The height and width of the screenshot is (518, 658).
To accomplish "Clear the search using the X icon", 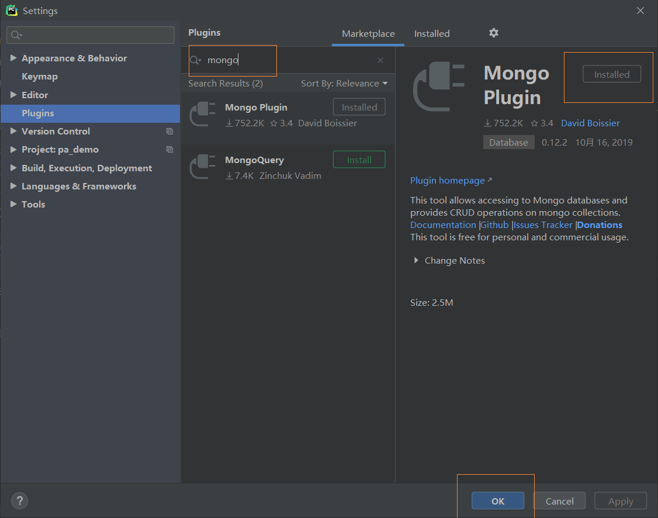I will 380,60.
